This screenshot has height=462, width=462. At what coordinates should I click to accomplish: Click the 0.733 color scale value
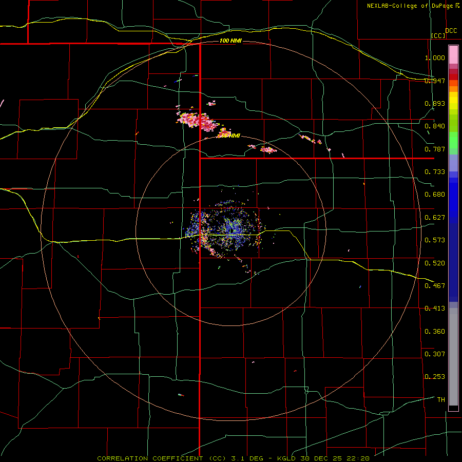pos(435,172)
